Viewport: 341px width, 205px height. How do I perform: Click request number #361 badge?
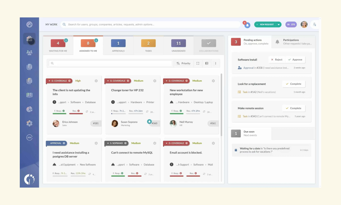click(213, 123)
